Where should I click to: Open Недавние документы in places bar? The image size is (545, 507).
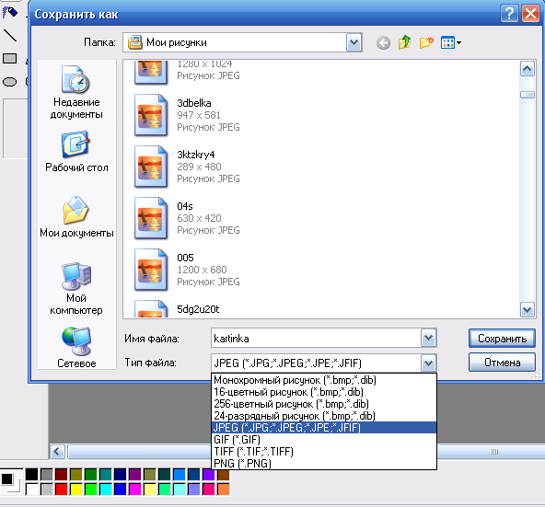(76, 92)
